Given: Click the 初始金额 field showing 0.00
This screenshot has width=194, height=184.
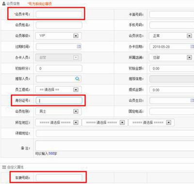Looking at the screenshot, I should [x=172, y=68].
